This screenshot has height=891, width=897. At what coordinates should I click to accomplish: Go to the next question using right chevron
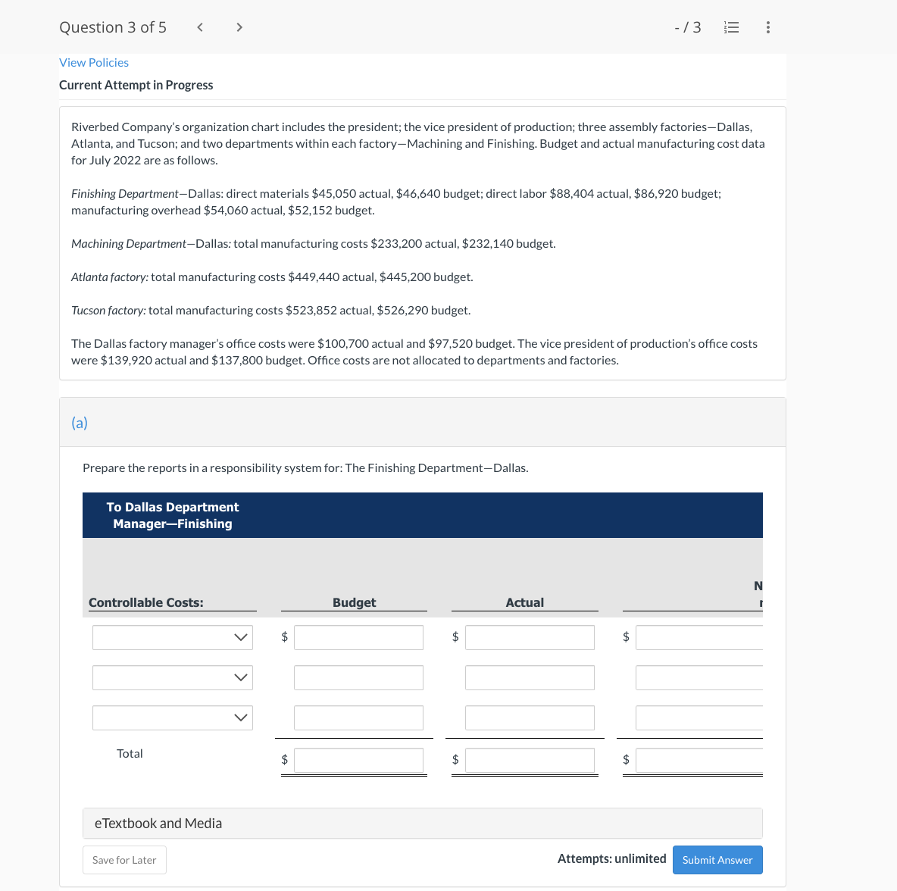(239, 27)
